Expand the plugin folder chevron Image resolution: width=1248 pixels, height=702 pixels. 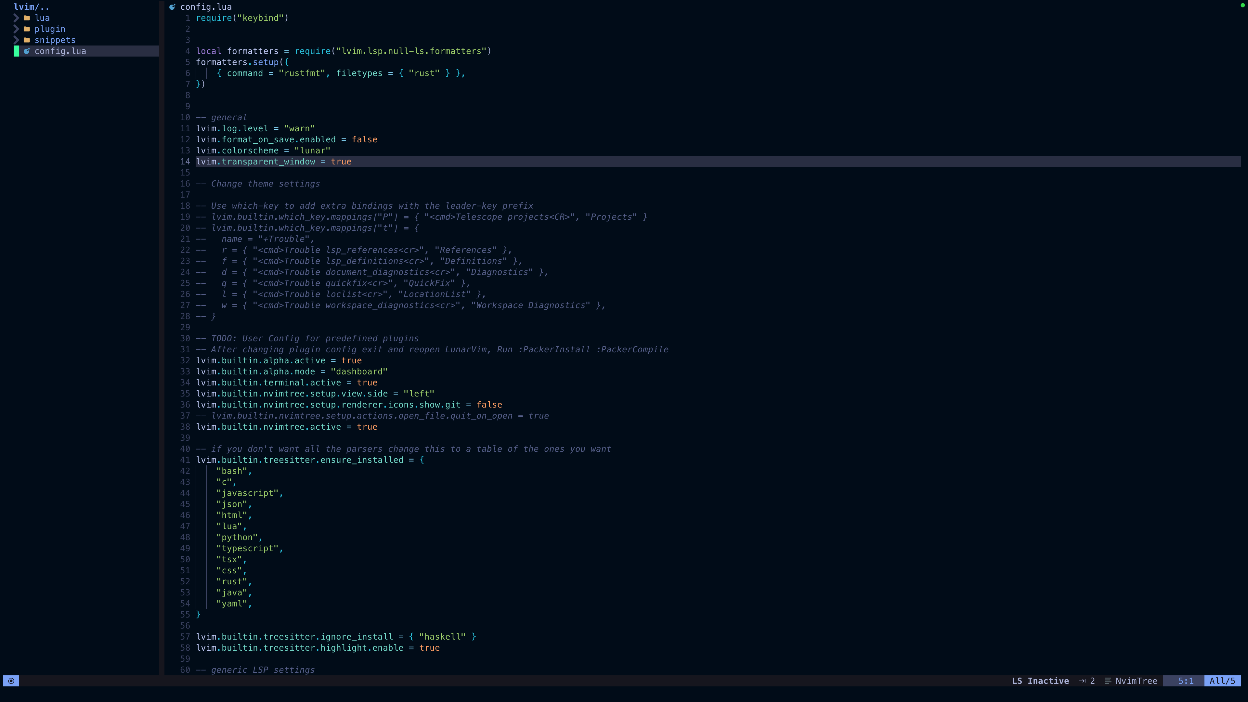pyautogui.click(x=16, y=29)
